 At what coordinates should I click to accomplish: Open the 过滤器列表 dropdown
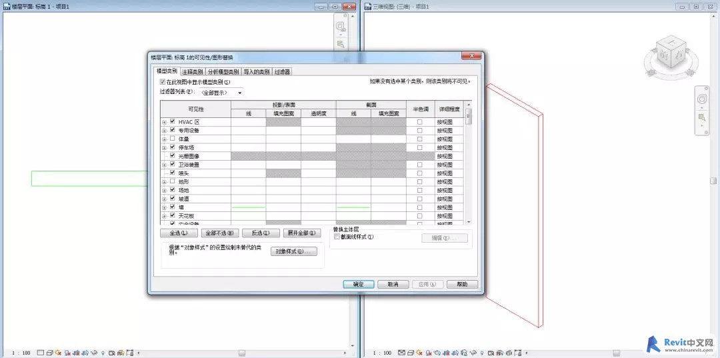click(x=221, y=92)
